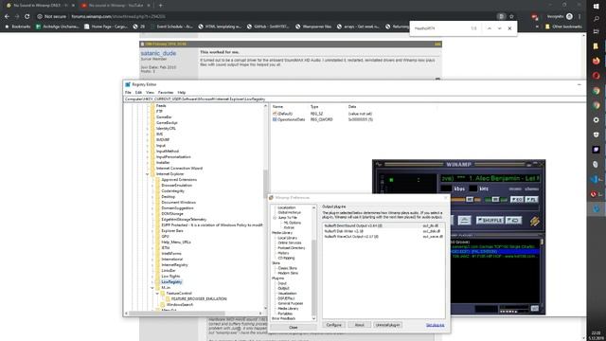Select Local Library in preferences tree
Image resolution: width=606 pixels, height=341 pixels.
(287, 238)
